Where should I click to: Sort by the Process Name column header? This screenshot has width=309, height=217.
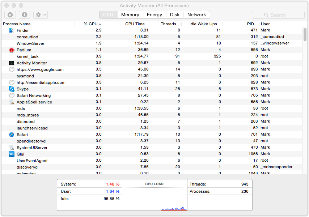38,24
